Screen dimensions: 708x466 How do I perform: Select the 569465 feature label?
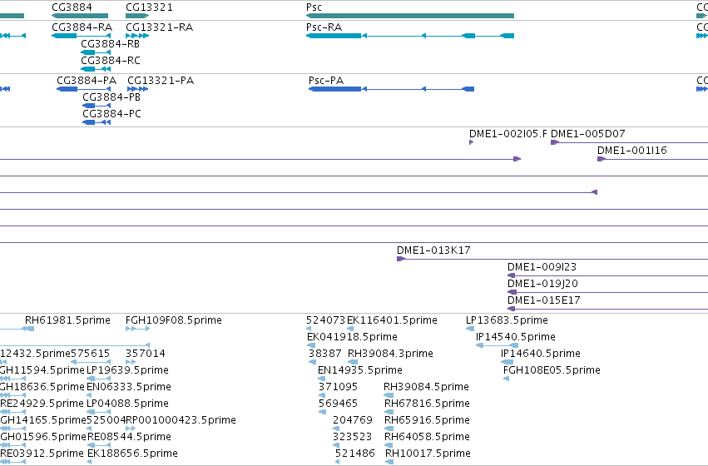tap(338, 404)
